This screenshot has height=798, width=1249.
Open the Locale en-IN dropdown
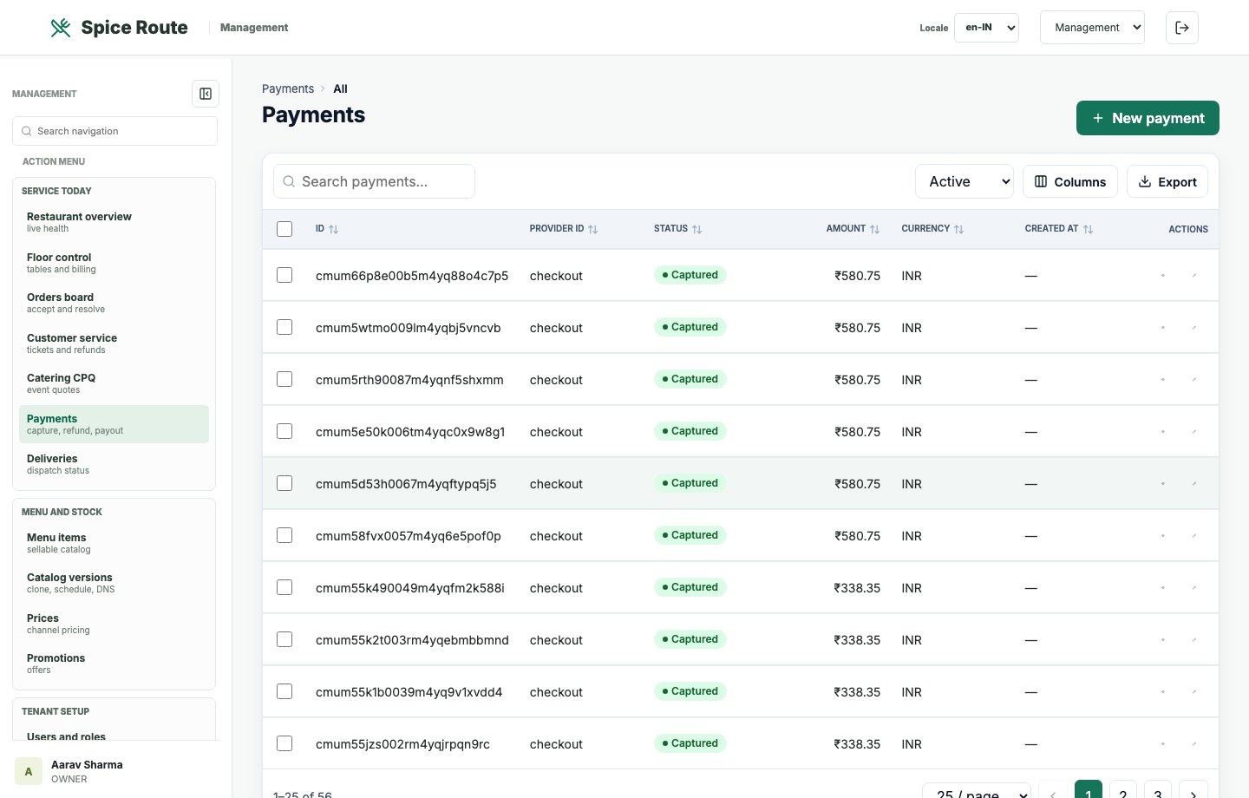point(986,28)
